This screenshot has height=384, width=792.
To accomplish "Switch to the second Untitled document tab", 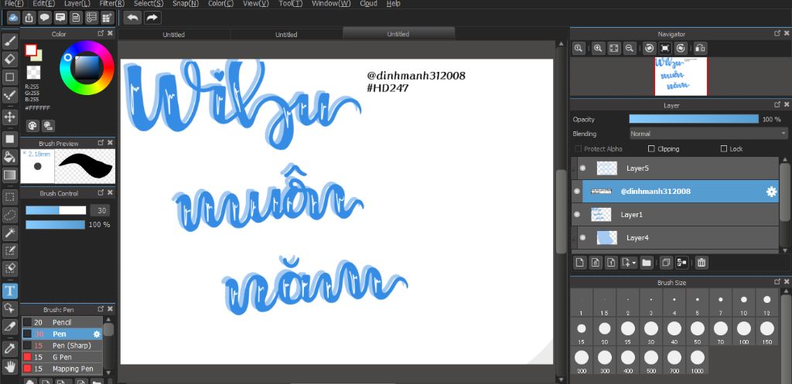I will coord(285,34).
